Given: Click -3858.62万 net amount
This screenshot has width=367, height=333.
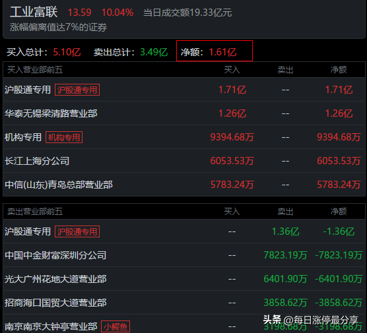Looking at the screenshot, I should (339, 303).
